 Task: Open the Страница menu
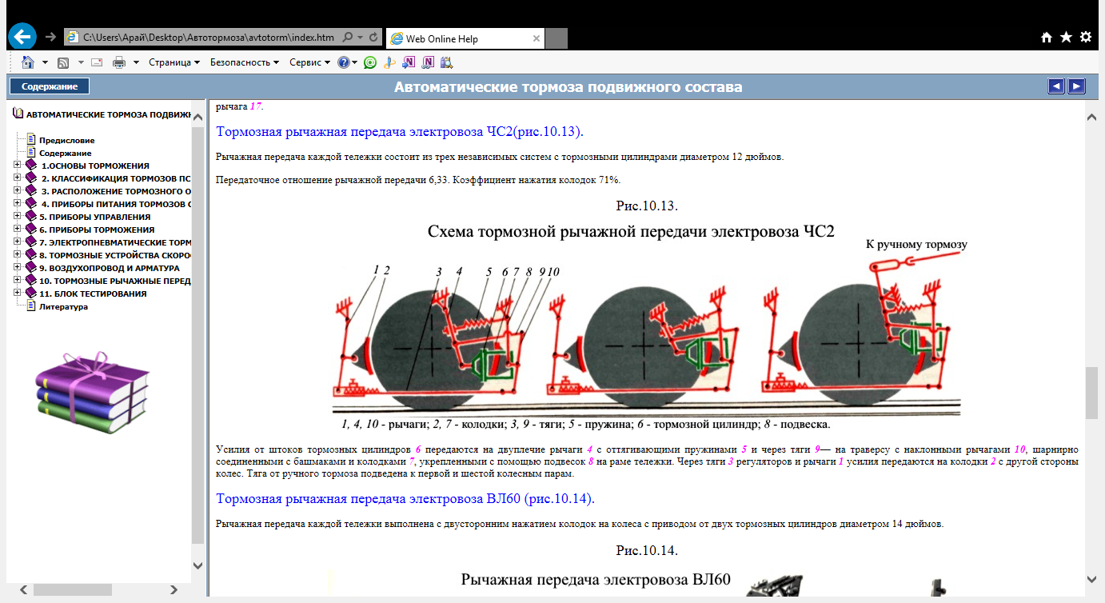[x=174, y=62]
